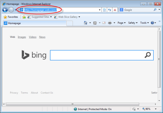163x113 pixels.
Task: Click the Internet zone globe icon
Action: pyautogui.click(x=75, y=109)
